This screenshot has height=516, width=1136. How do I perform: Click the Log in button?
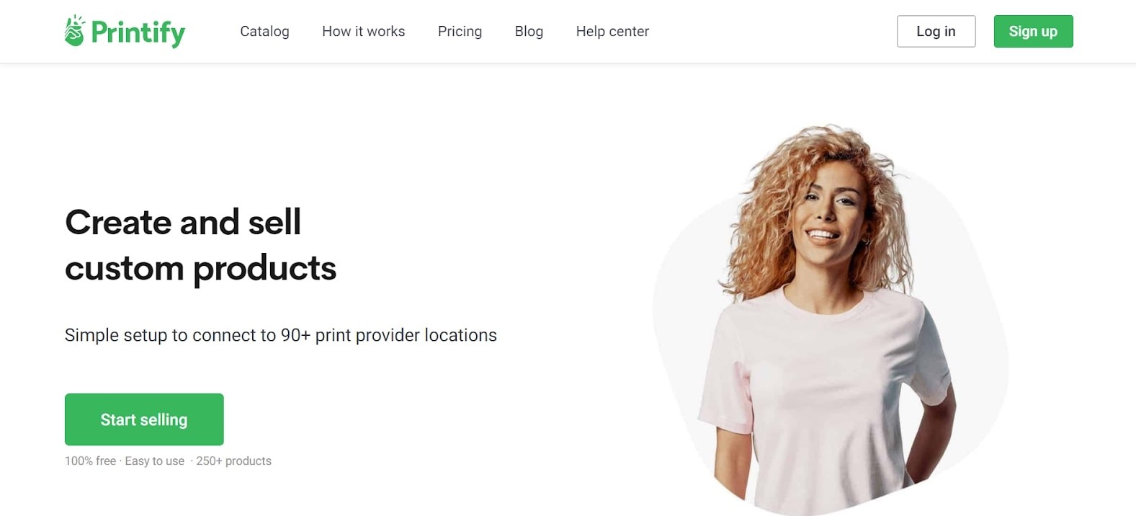click(x=936, y=31)
